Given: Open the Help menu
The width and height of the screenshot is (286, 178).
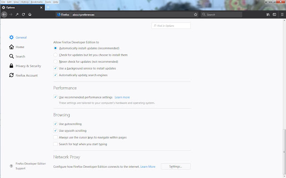Looking at the screenshot, I should click(x=55, y=2).
